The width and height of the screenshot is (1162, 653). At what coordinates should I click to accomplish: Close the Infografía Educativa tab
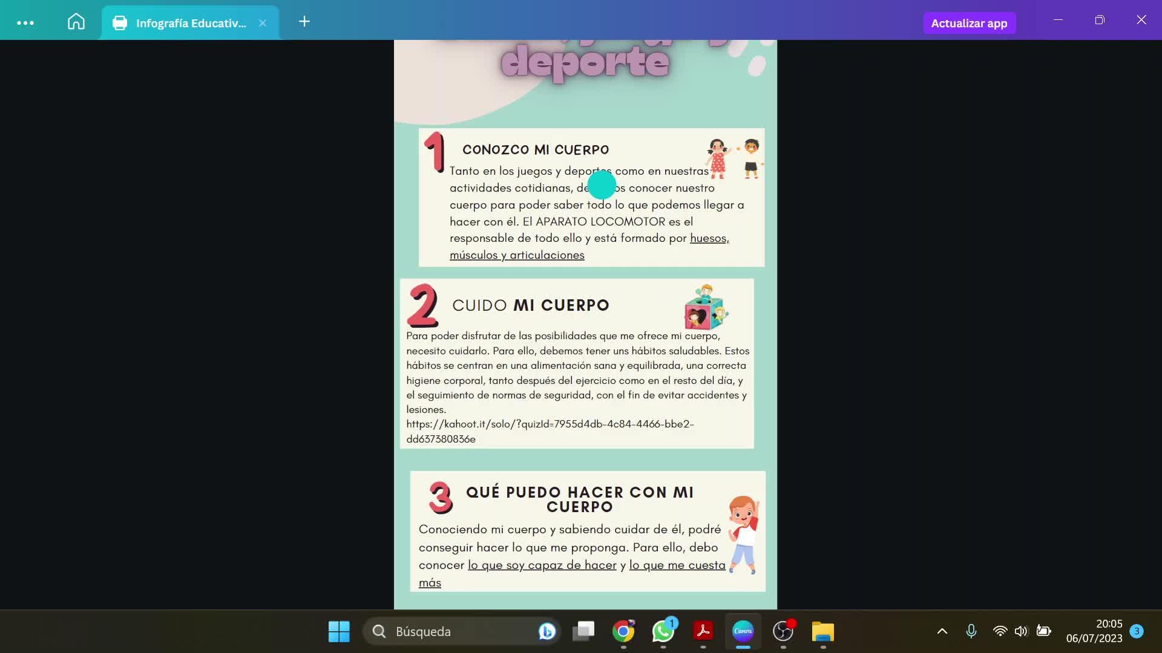[263, 23]
